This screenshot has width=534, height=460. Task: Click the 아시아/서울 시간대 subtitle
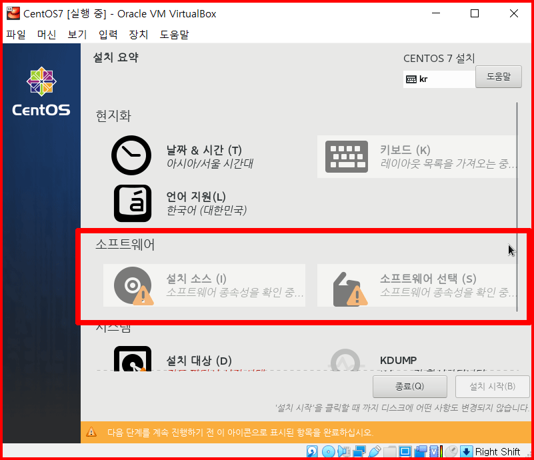(x=210, y=164)
